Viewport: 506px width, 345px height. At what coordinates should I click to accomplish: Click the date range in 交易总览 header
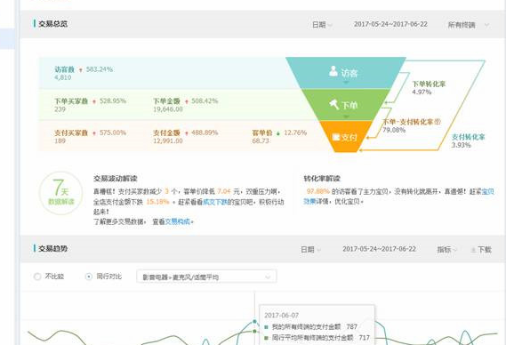(x=390, y=24)
